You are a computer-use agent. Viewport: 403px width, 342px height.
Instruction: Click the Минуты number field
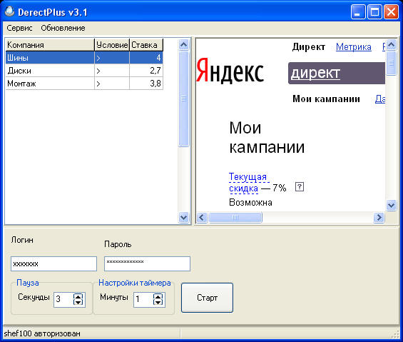143,300
